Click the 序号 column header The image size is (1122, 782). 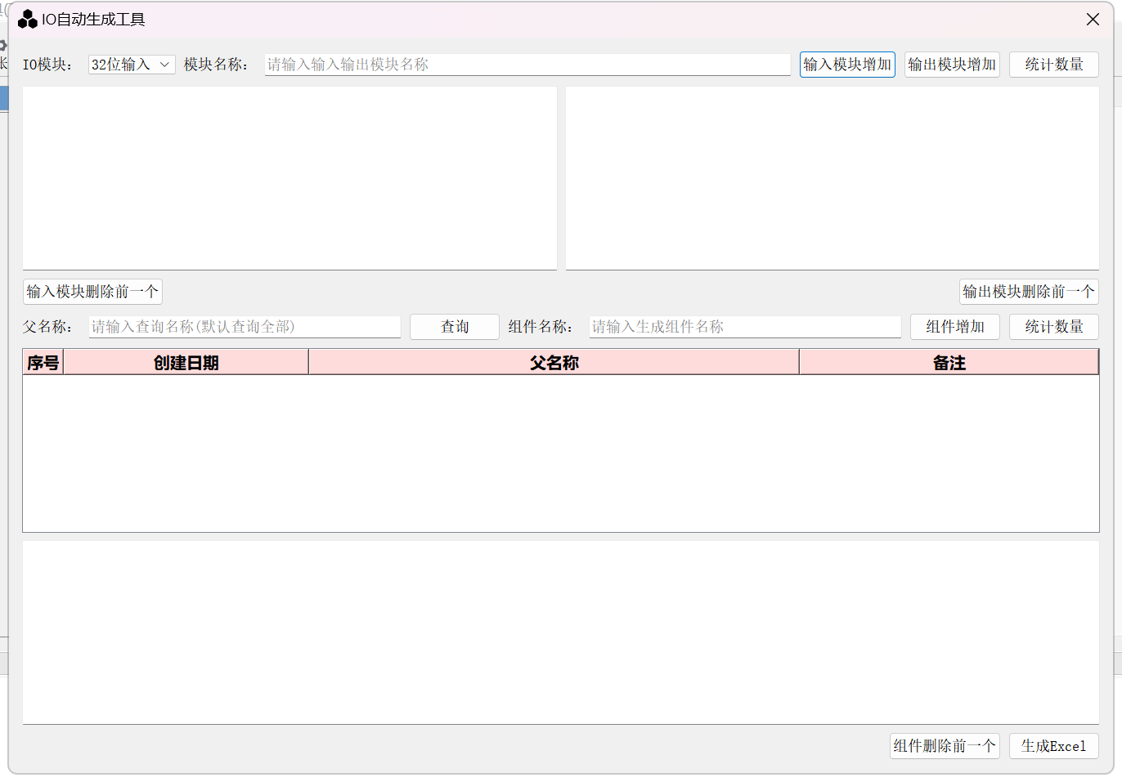pyautogui.click(x=43, y=363)
